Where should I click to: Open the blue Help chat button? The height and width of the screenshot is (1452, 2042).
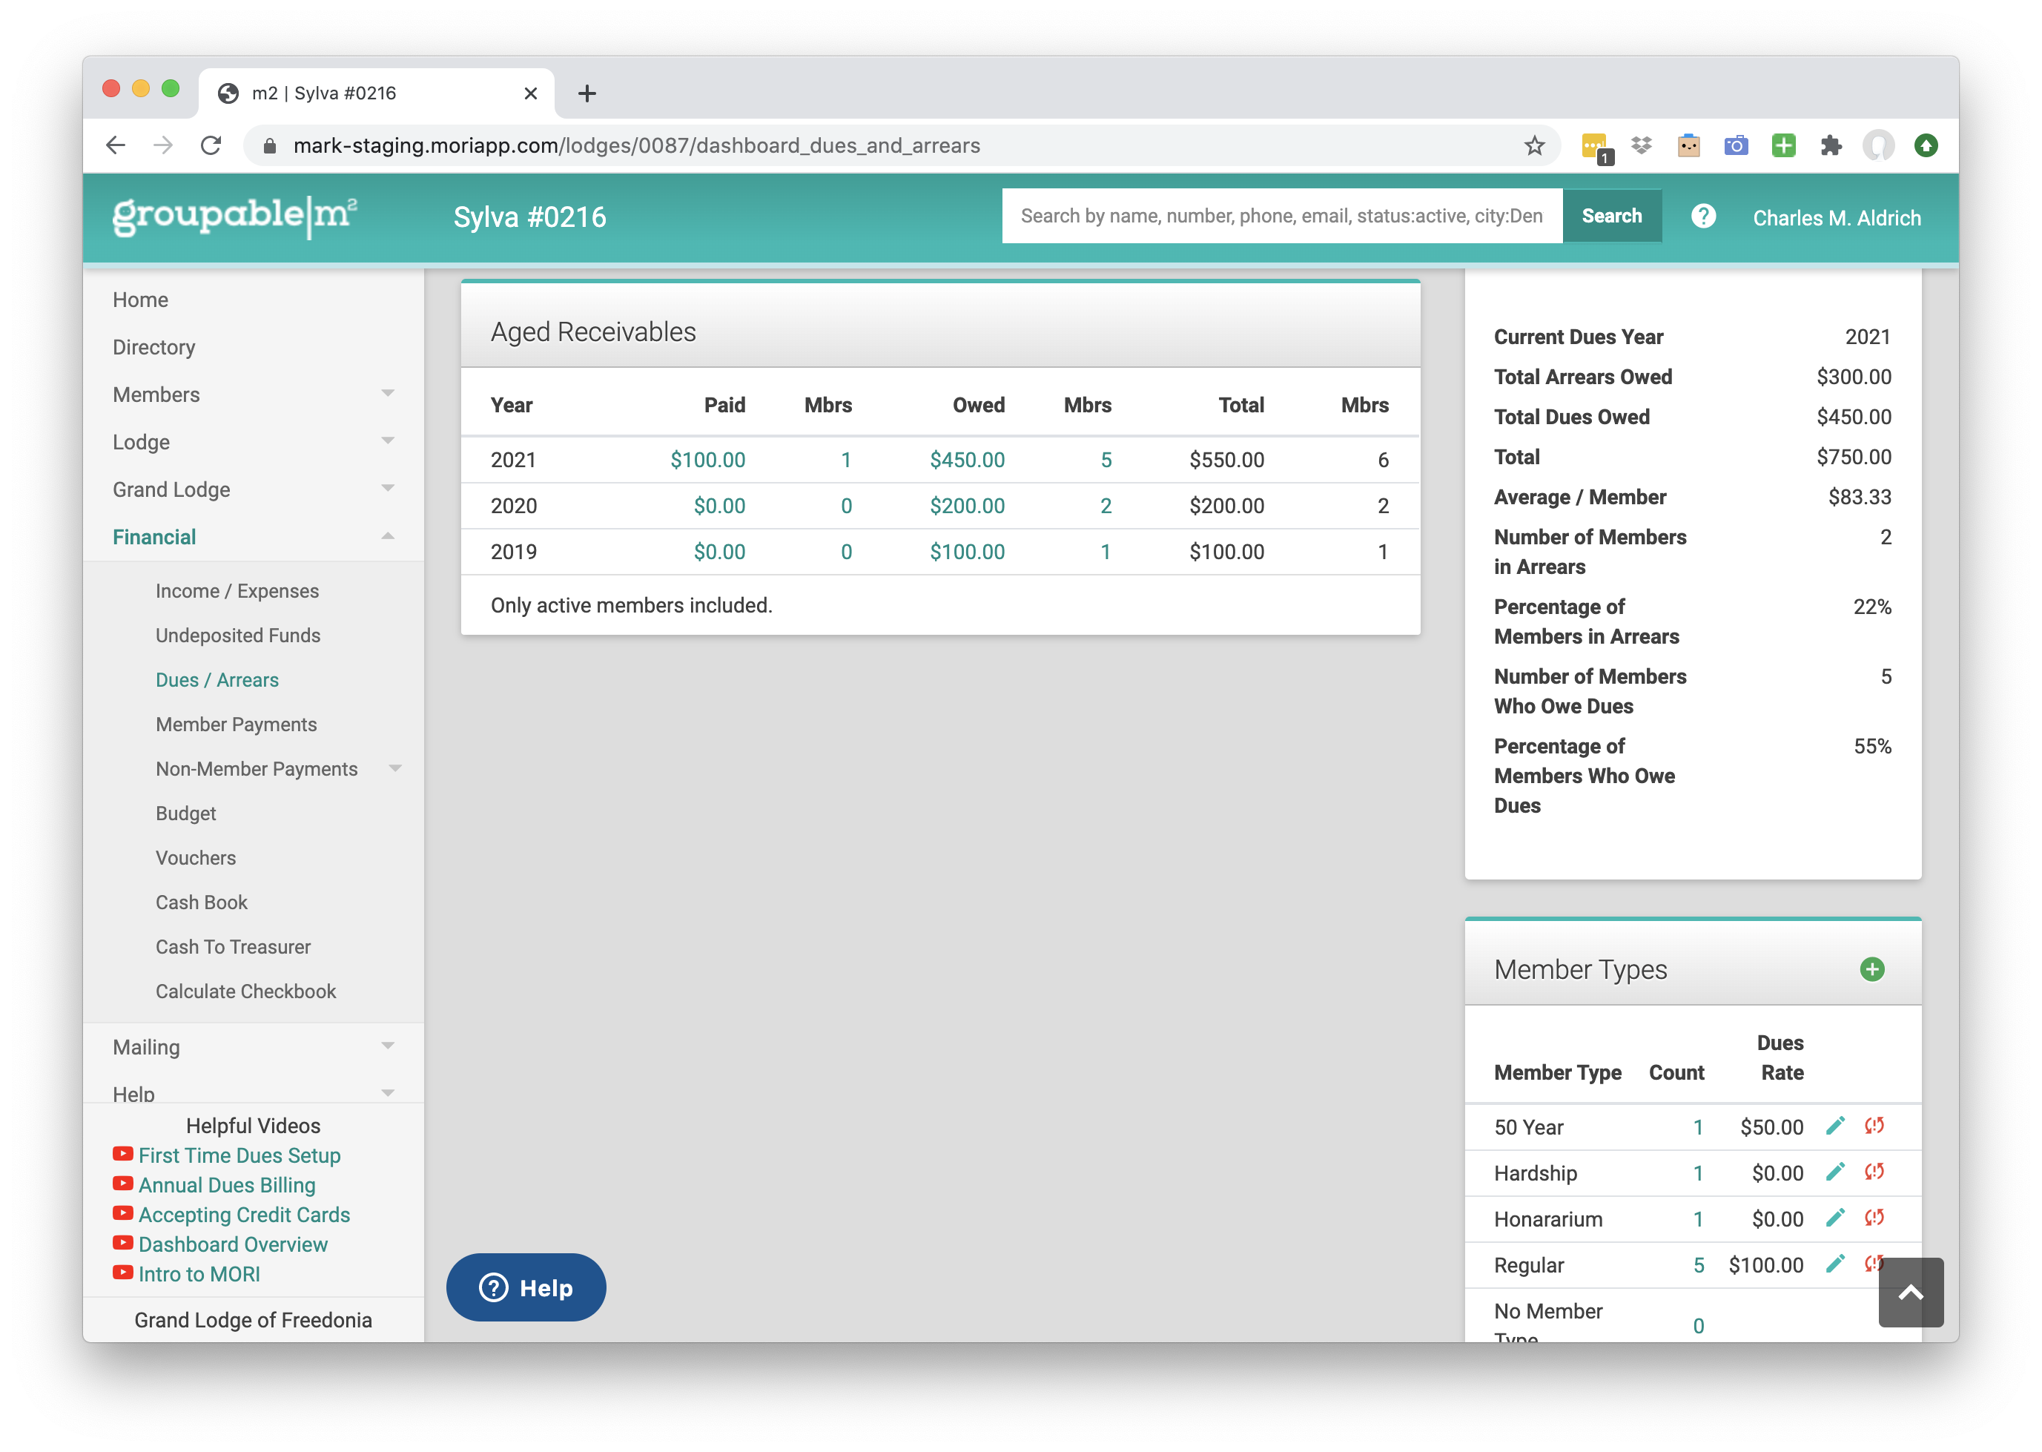[x=526, y=1287]
